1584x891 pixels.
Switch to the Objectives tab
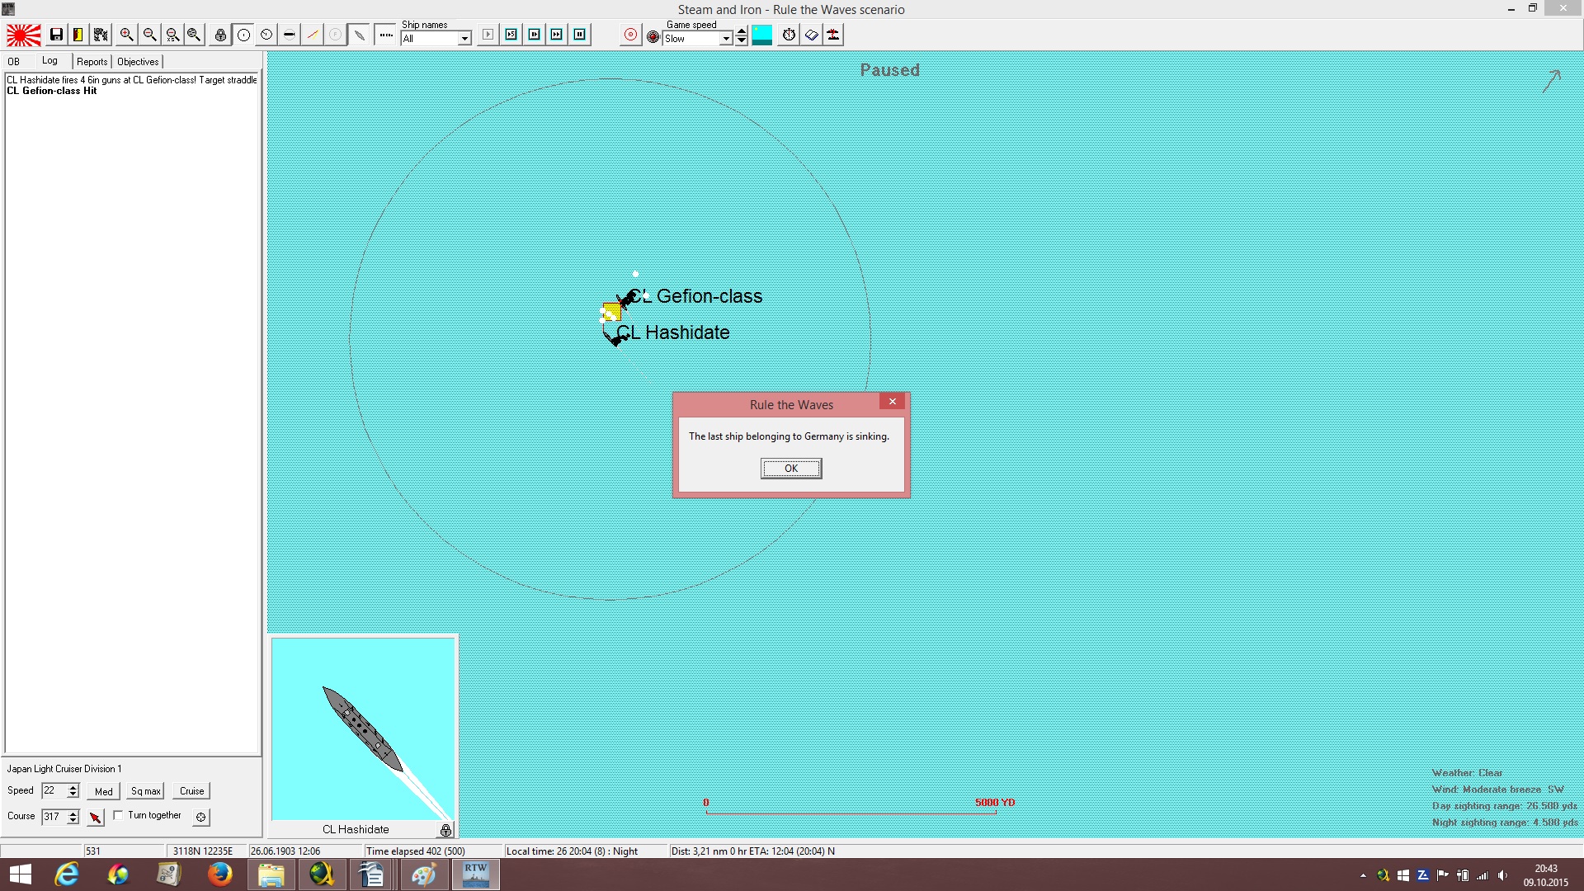[138, 62]
